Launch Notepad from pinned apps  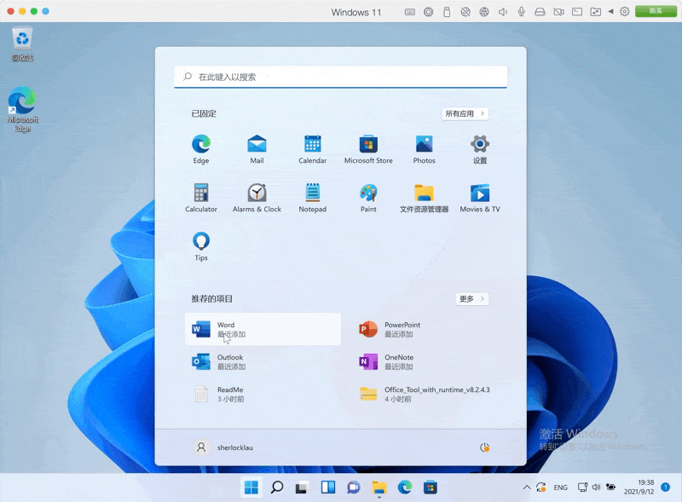coord(312,198)
